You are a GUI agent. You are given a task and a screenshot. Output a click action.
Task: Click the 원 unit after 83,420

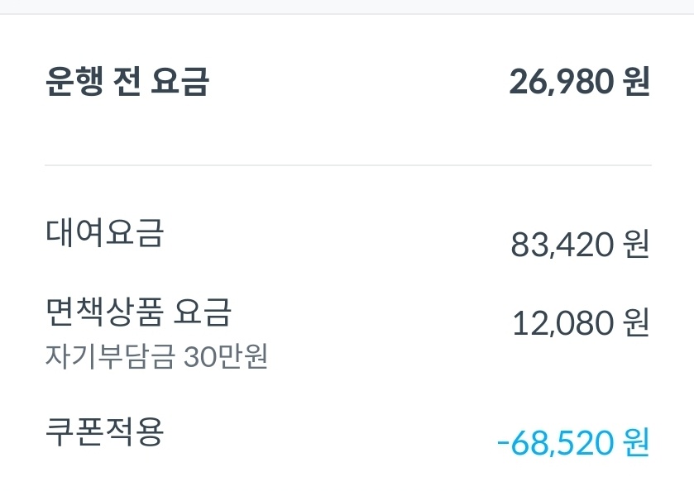pos(634,245)
